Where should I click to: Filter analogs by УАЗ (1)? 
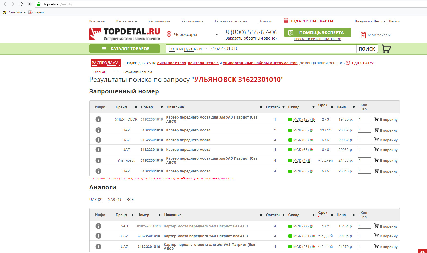(114, 200)
